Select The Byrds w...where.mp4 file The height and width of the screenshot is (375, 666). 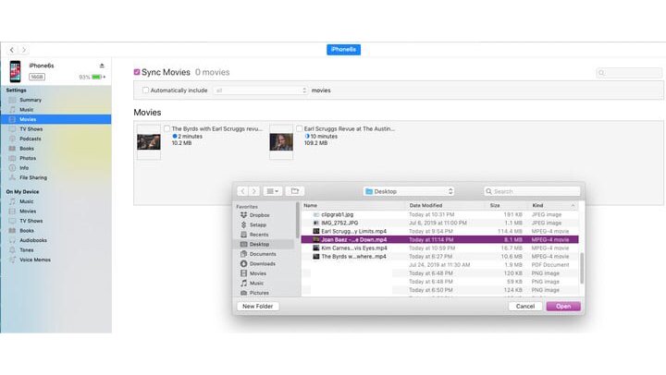tap(439, 257)
